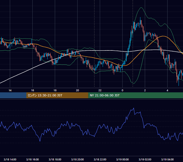Click the 3/19 02:00 date label

tap(145, 159)
